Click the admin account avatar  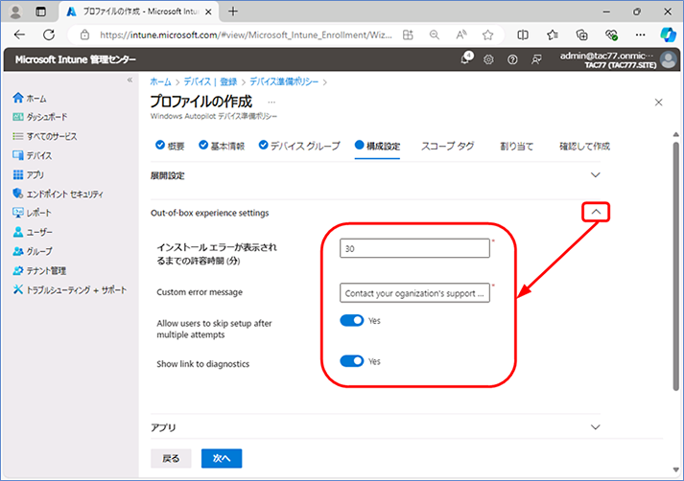(669, 59)
